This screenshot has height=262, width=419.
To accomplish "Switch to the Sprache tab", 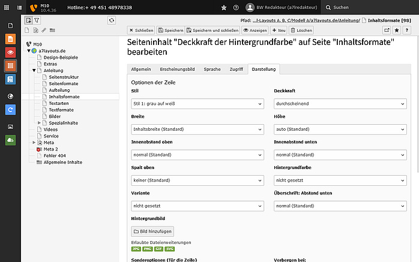I will [212, 69].
